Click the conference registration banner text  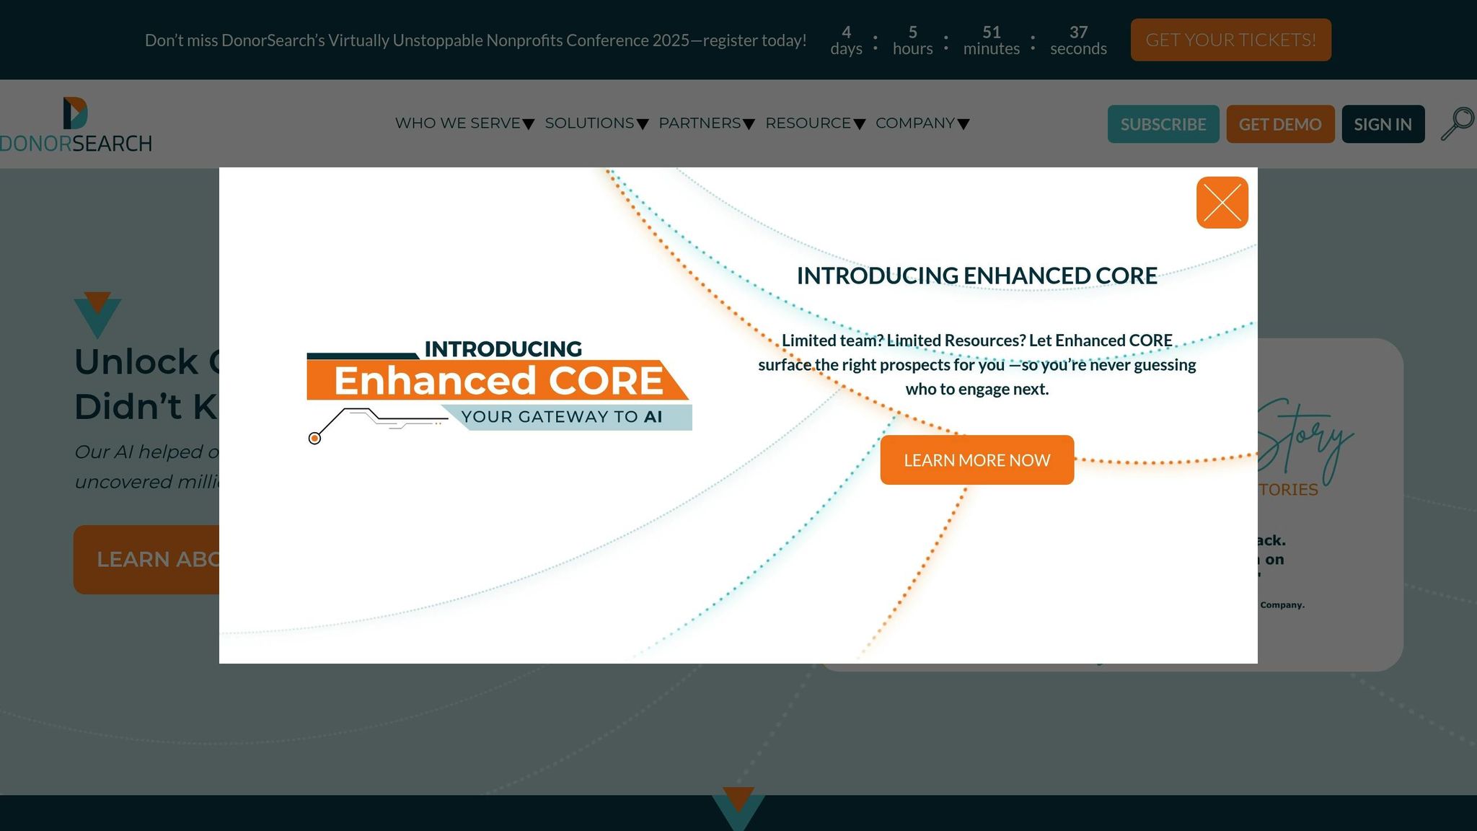tap(475, 40)
